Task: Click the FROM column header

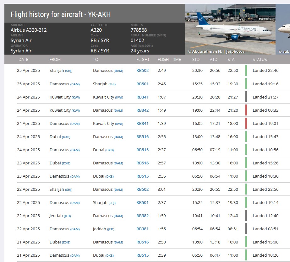Action: [x=55, y=60]
